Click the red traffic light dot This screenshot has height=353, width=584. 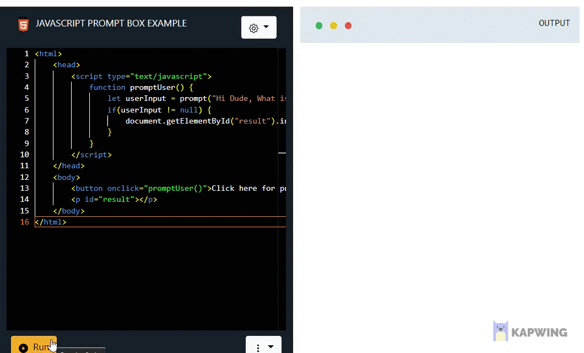(348, 25)
